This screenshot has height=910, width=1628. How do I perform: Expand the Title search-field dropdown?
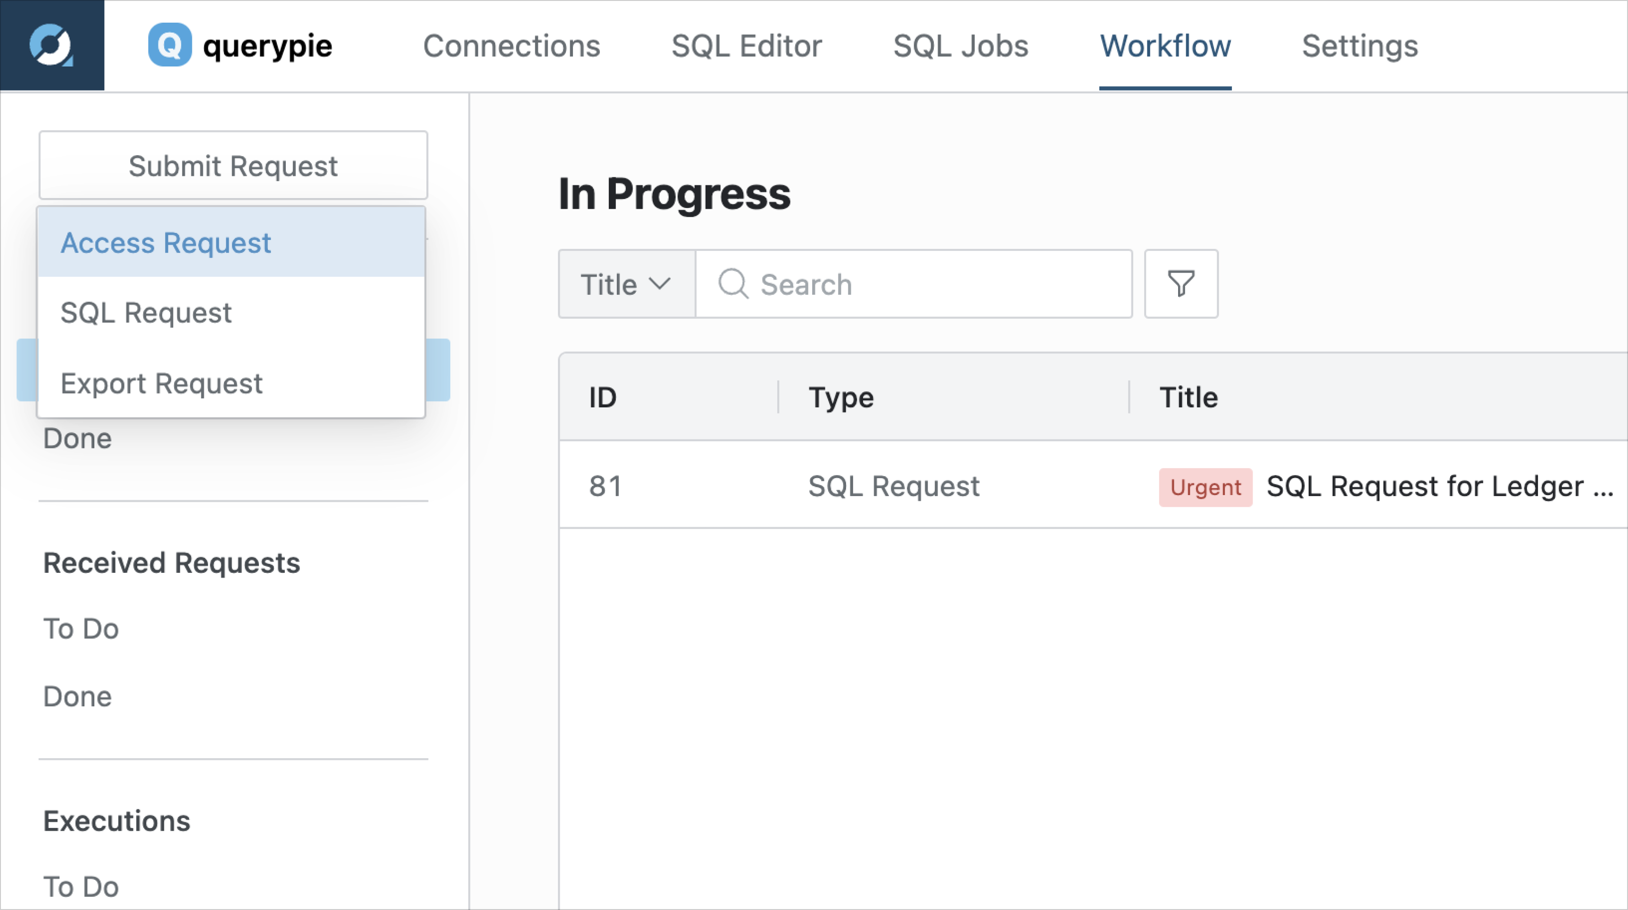point(626,284)
